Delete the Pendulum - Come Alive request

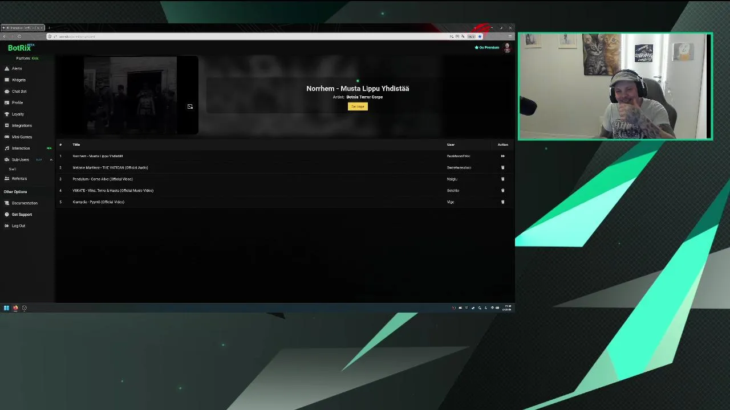click(502, 179)
